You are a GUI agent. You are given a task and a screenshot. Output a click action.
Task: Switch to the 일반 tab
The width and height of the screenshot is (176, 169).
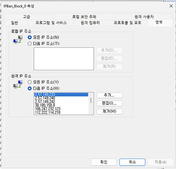[15, 23]
